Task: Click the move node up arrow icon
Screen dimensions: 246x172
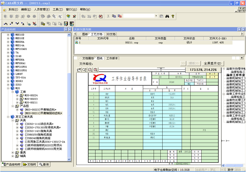Action: click(12, 24)
